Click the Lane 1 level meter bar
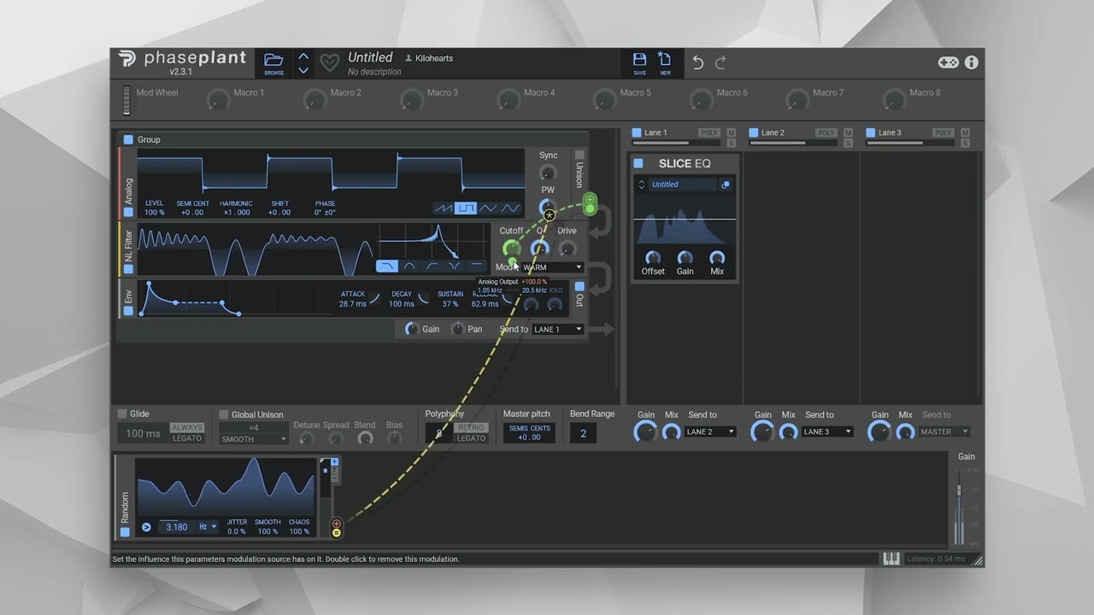1094x615 pixels. (676, 143)
